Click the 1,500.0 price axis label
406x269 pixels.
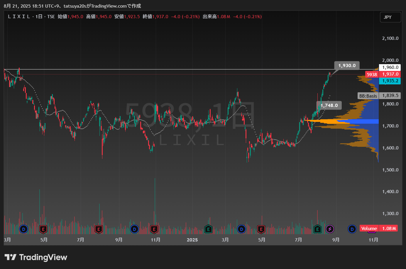(x=390, y=170)
